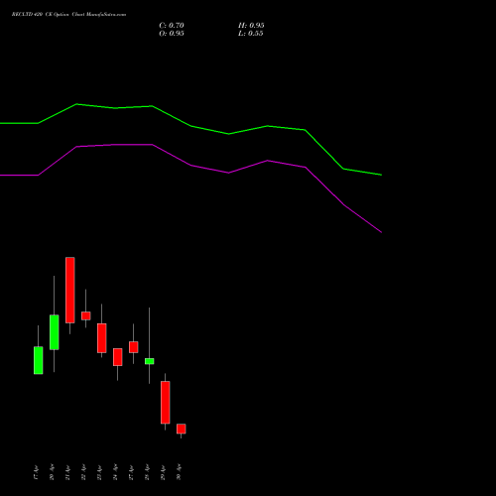Click the "22 Apr" date axis label
Viewport: 496px width, 496px height.
(83, 472)
